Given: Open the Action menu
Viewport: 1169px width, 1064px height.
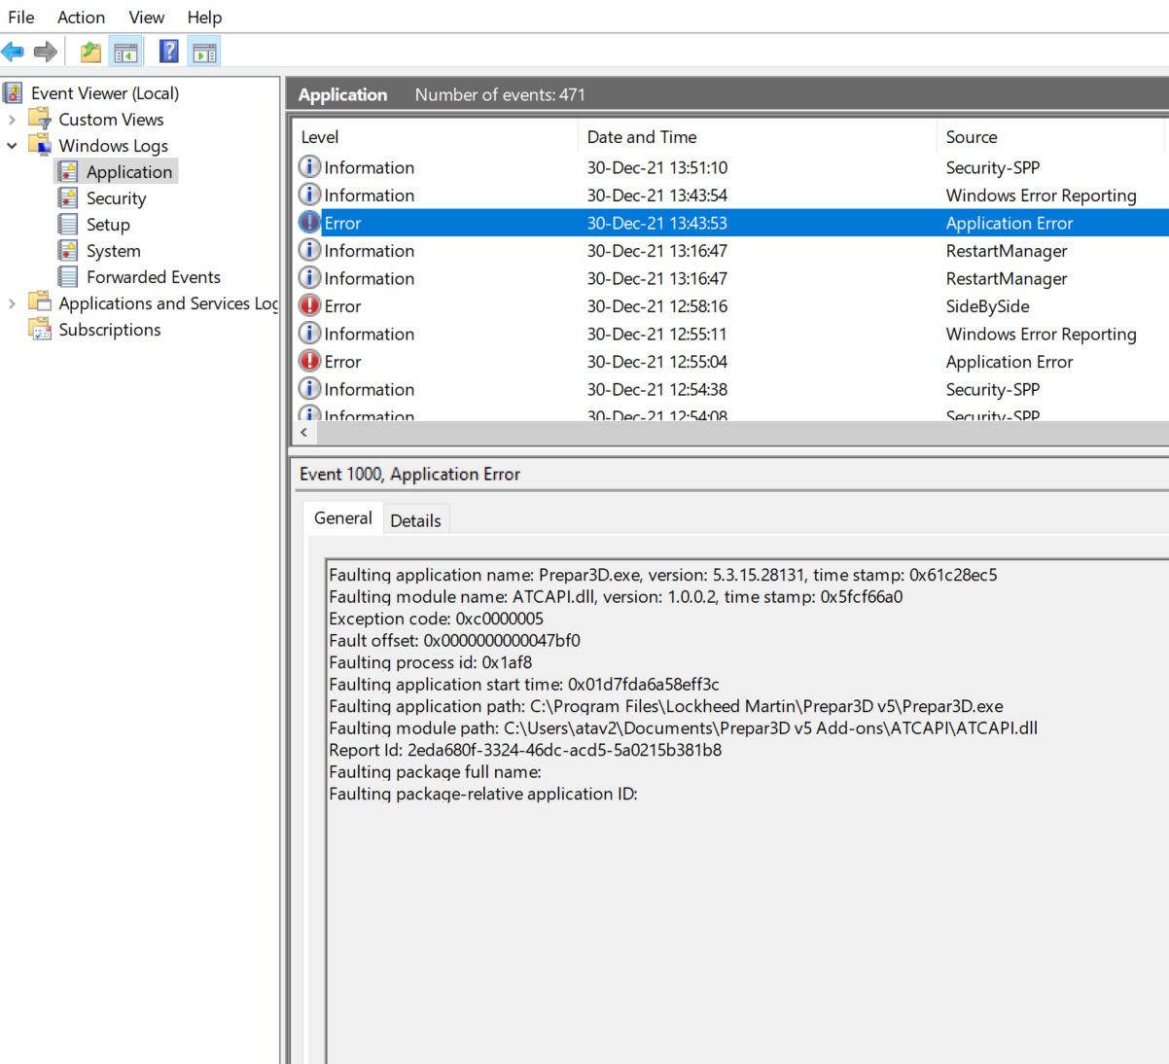Looking at the screenshot, I should (81, 18).
